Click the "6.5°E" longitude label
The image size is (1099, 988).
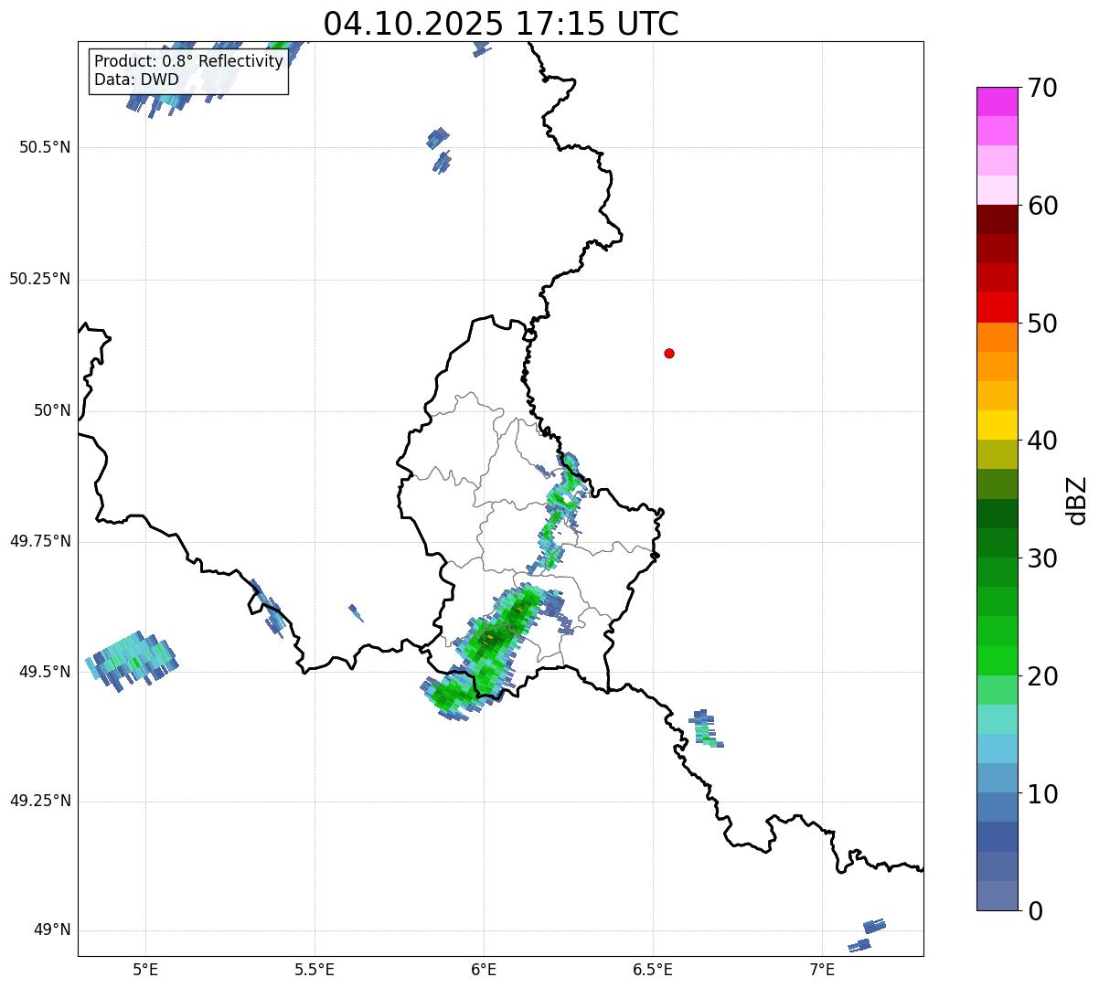(653, 969)
